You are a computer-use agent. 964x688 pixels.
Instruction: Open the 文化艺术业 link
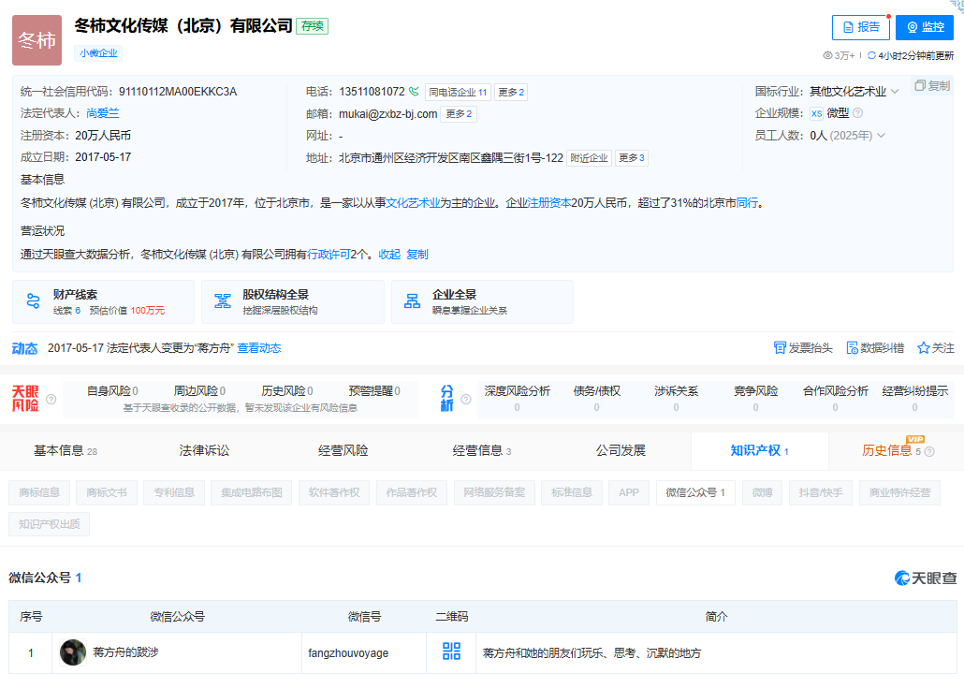coord(413,203)
